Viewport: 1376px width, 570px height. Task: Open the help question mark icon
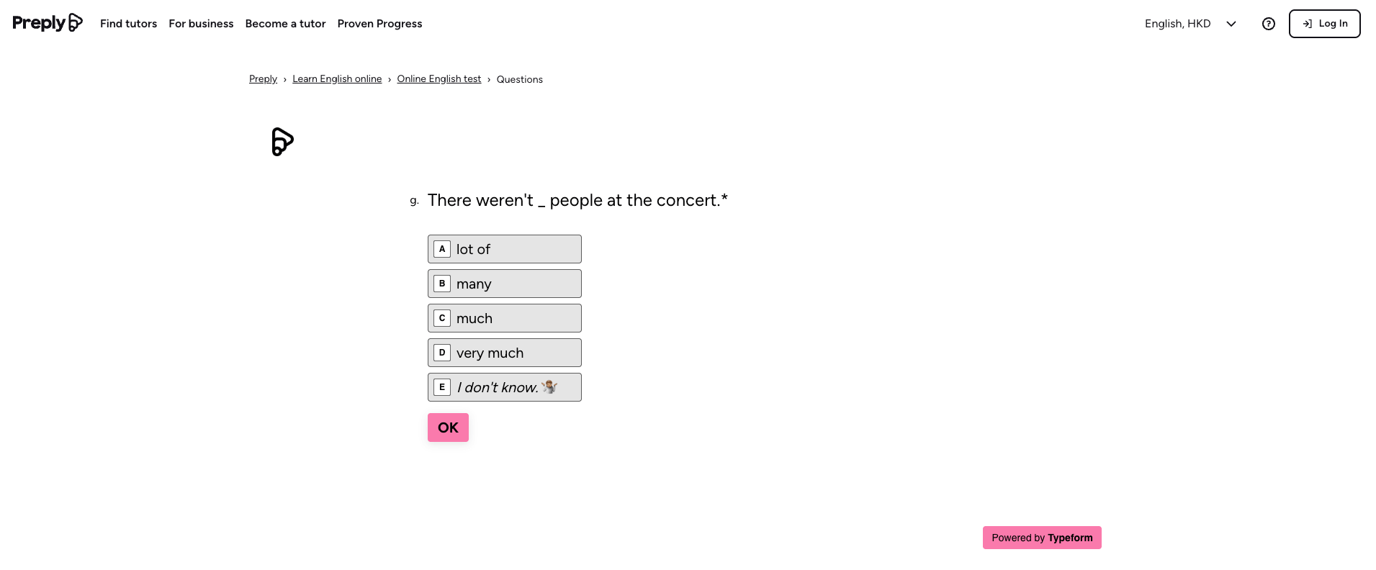pyautogui.click(x=1269, y=24)
